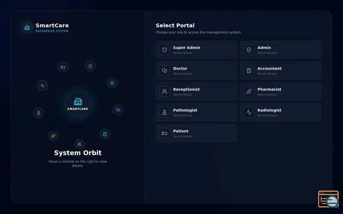Click the System Orbit heading
Viewport: 343px width, 214px height.
tap(78, 153)
